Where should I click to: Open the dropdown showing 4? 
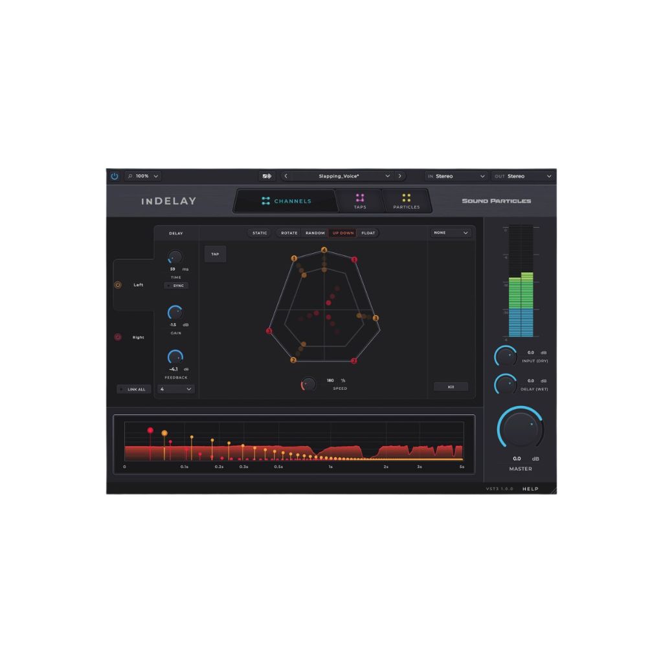[x=176, y=389]
